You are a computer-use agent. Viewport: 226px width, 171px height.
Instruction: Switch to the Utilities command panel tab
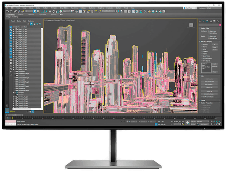[x=218, y=21]
